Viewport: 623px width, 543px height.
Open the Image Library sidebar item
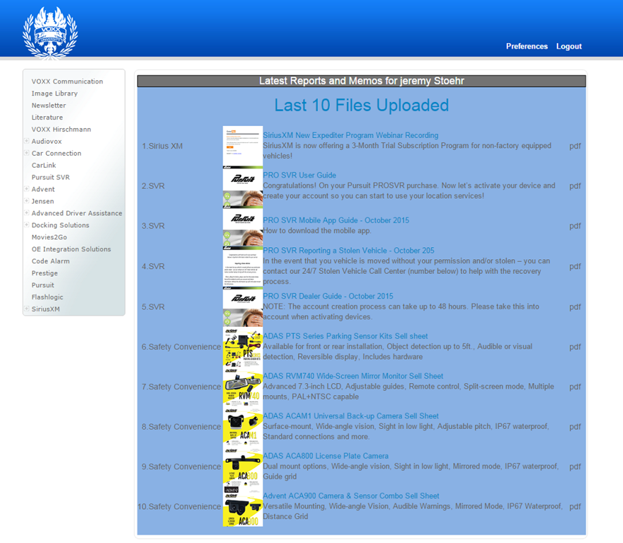[x=54, y=93]
